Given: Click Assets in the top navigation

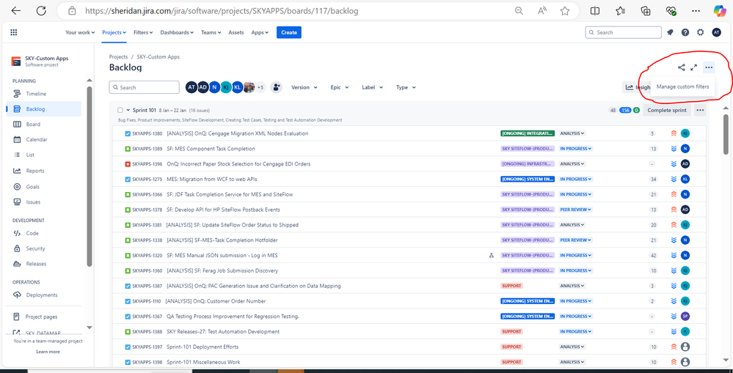Looking at the screenshot, I should (x=236, y=32).
